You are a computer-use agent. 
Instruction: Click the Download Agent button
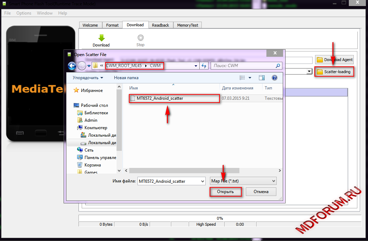tap(334, 60)
